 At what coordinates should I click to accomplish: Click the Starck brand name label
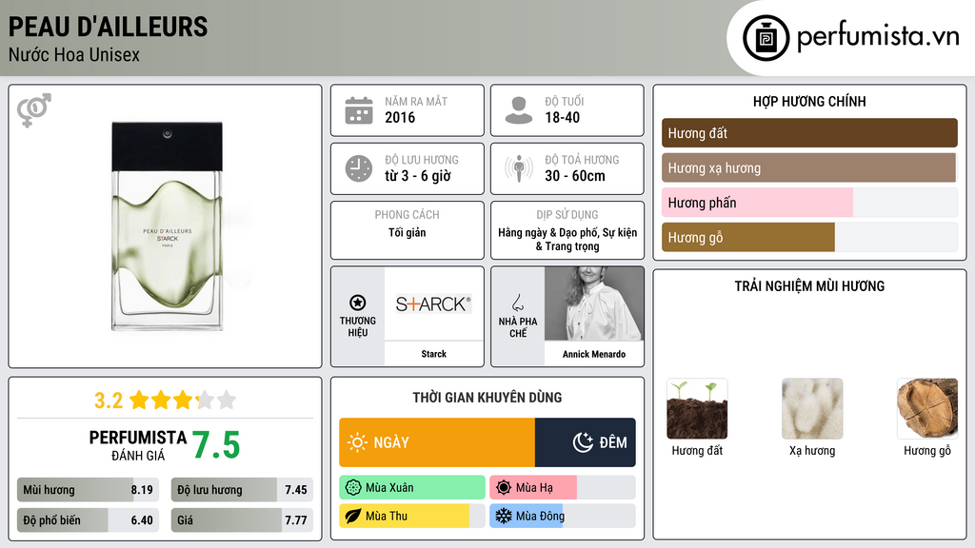click(433, 354)
